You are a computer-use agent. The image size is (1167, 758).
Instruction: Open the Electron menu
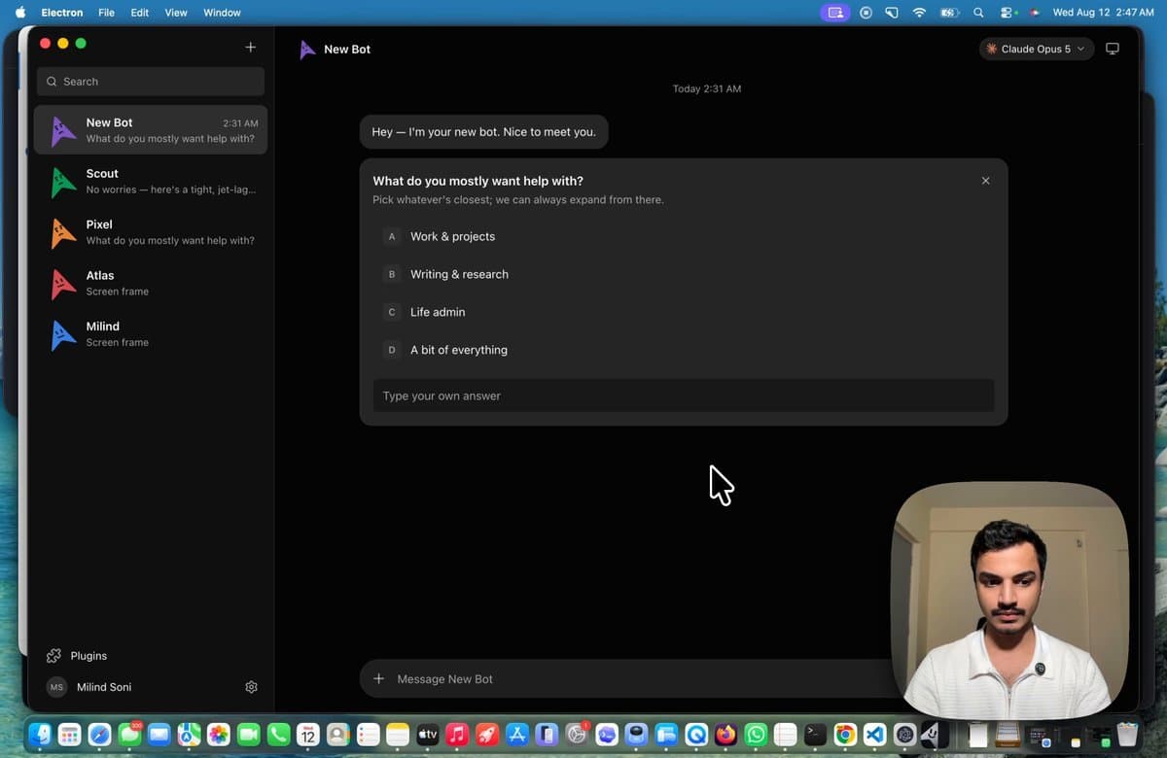click(x=62, y=13)
